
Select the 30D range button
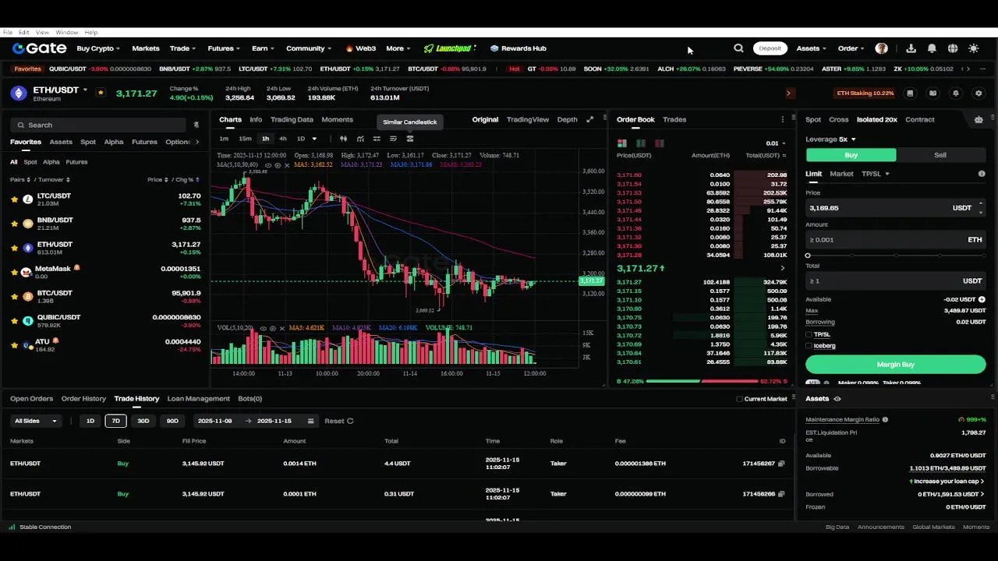click(143, 421)
